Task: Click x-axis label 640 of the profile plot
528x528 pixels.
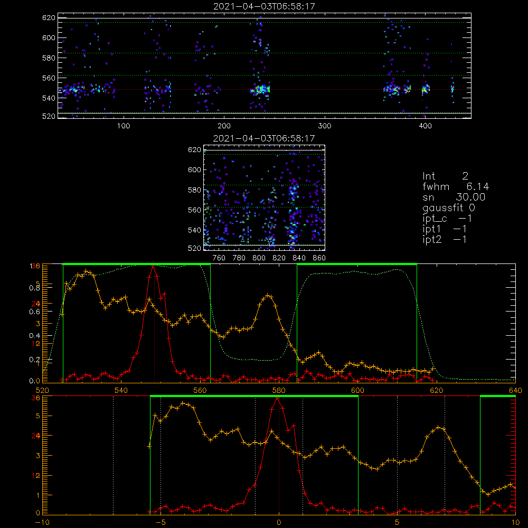Action: [515, 390]
